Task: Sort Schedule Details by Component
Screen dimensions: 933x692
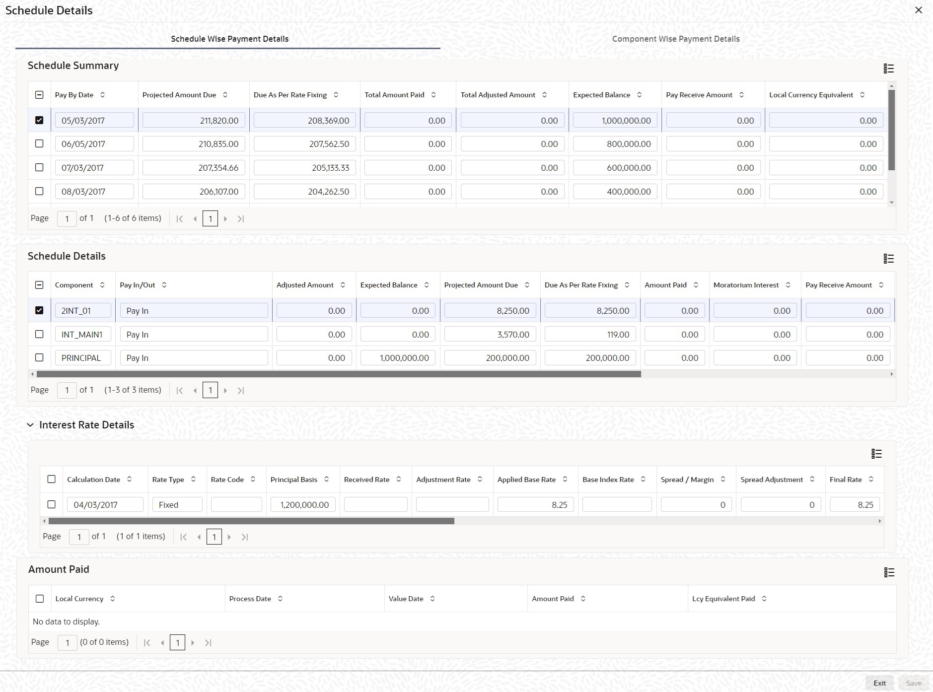Action: [x=102, y=285]
